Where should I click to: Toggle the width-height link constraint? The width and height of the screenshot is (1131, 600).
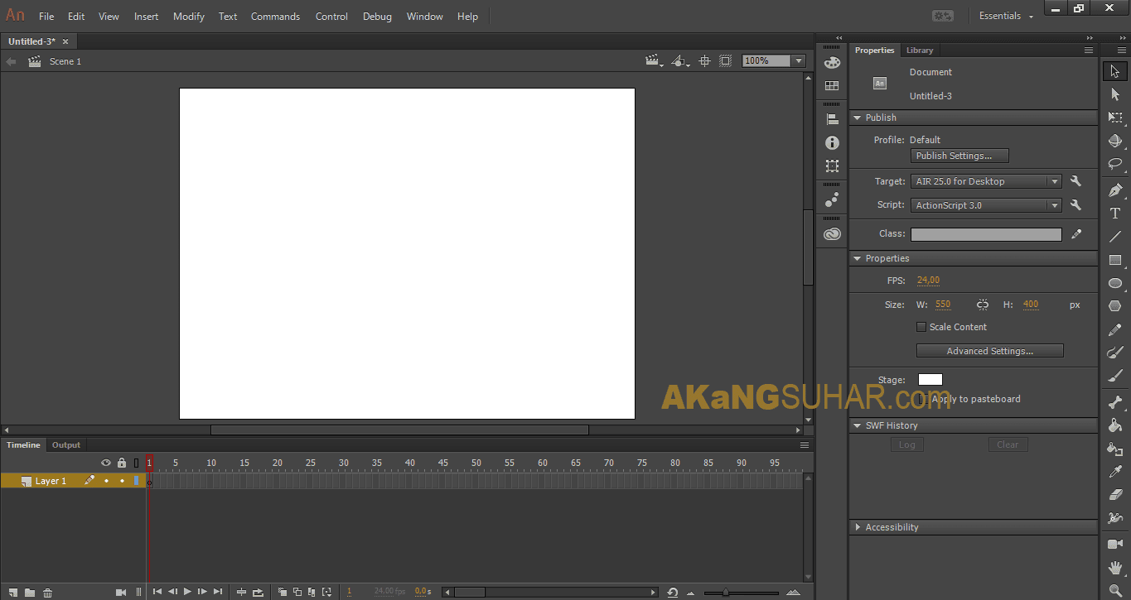click(983, 305)
